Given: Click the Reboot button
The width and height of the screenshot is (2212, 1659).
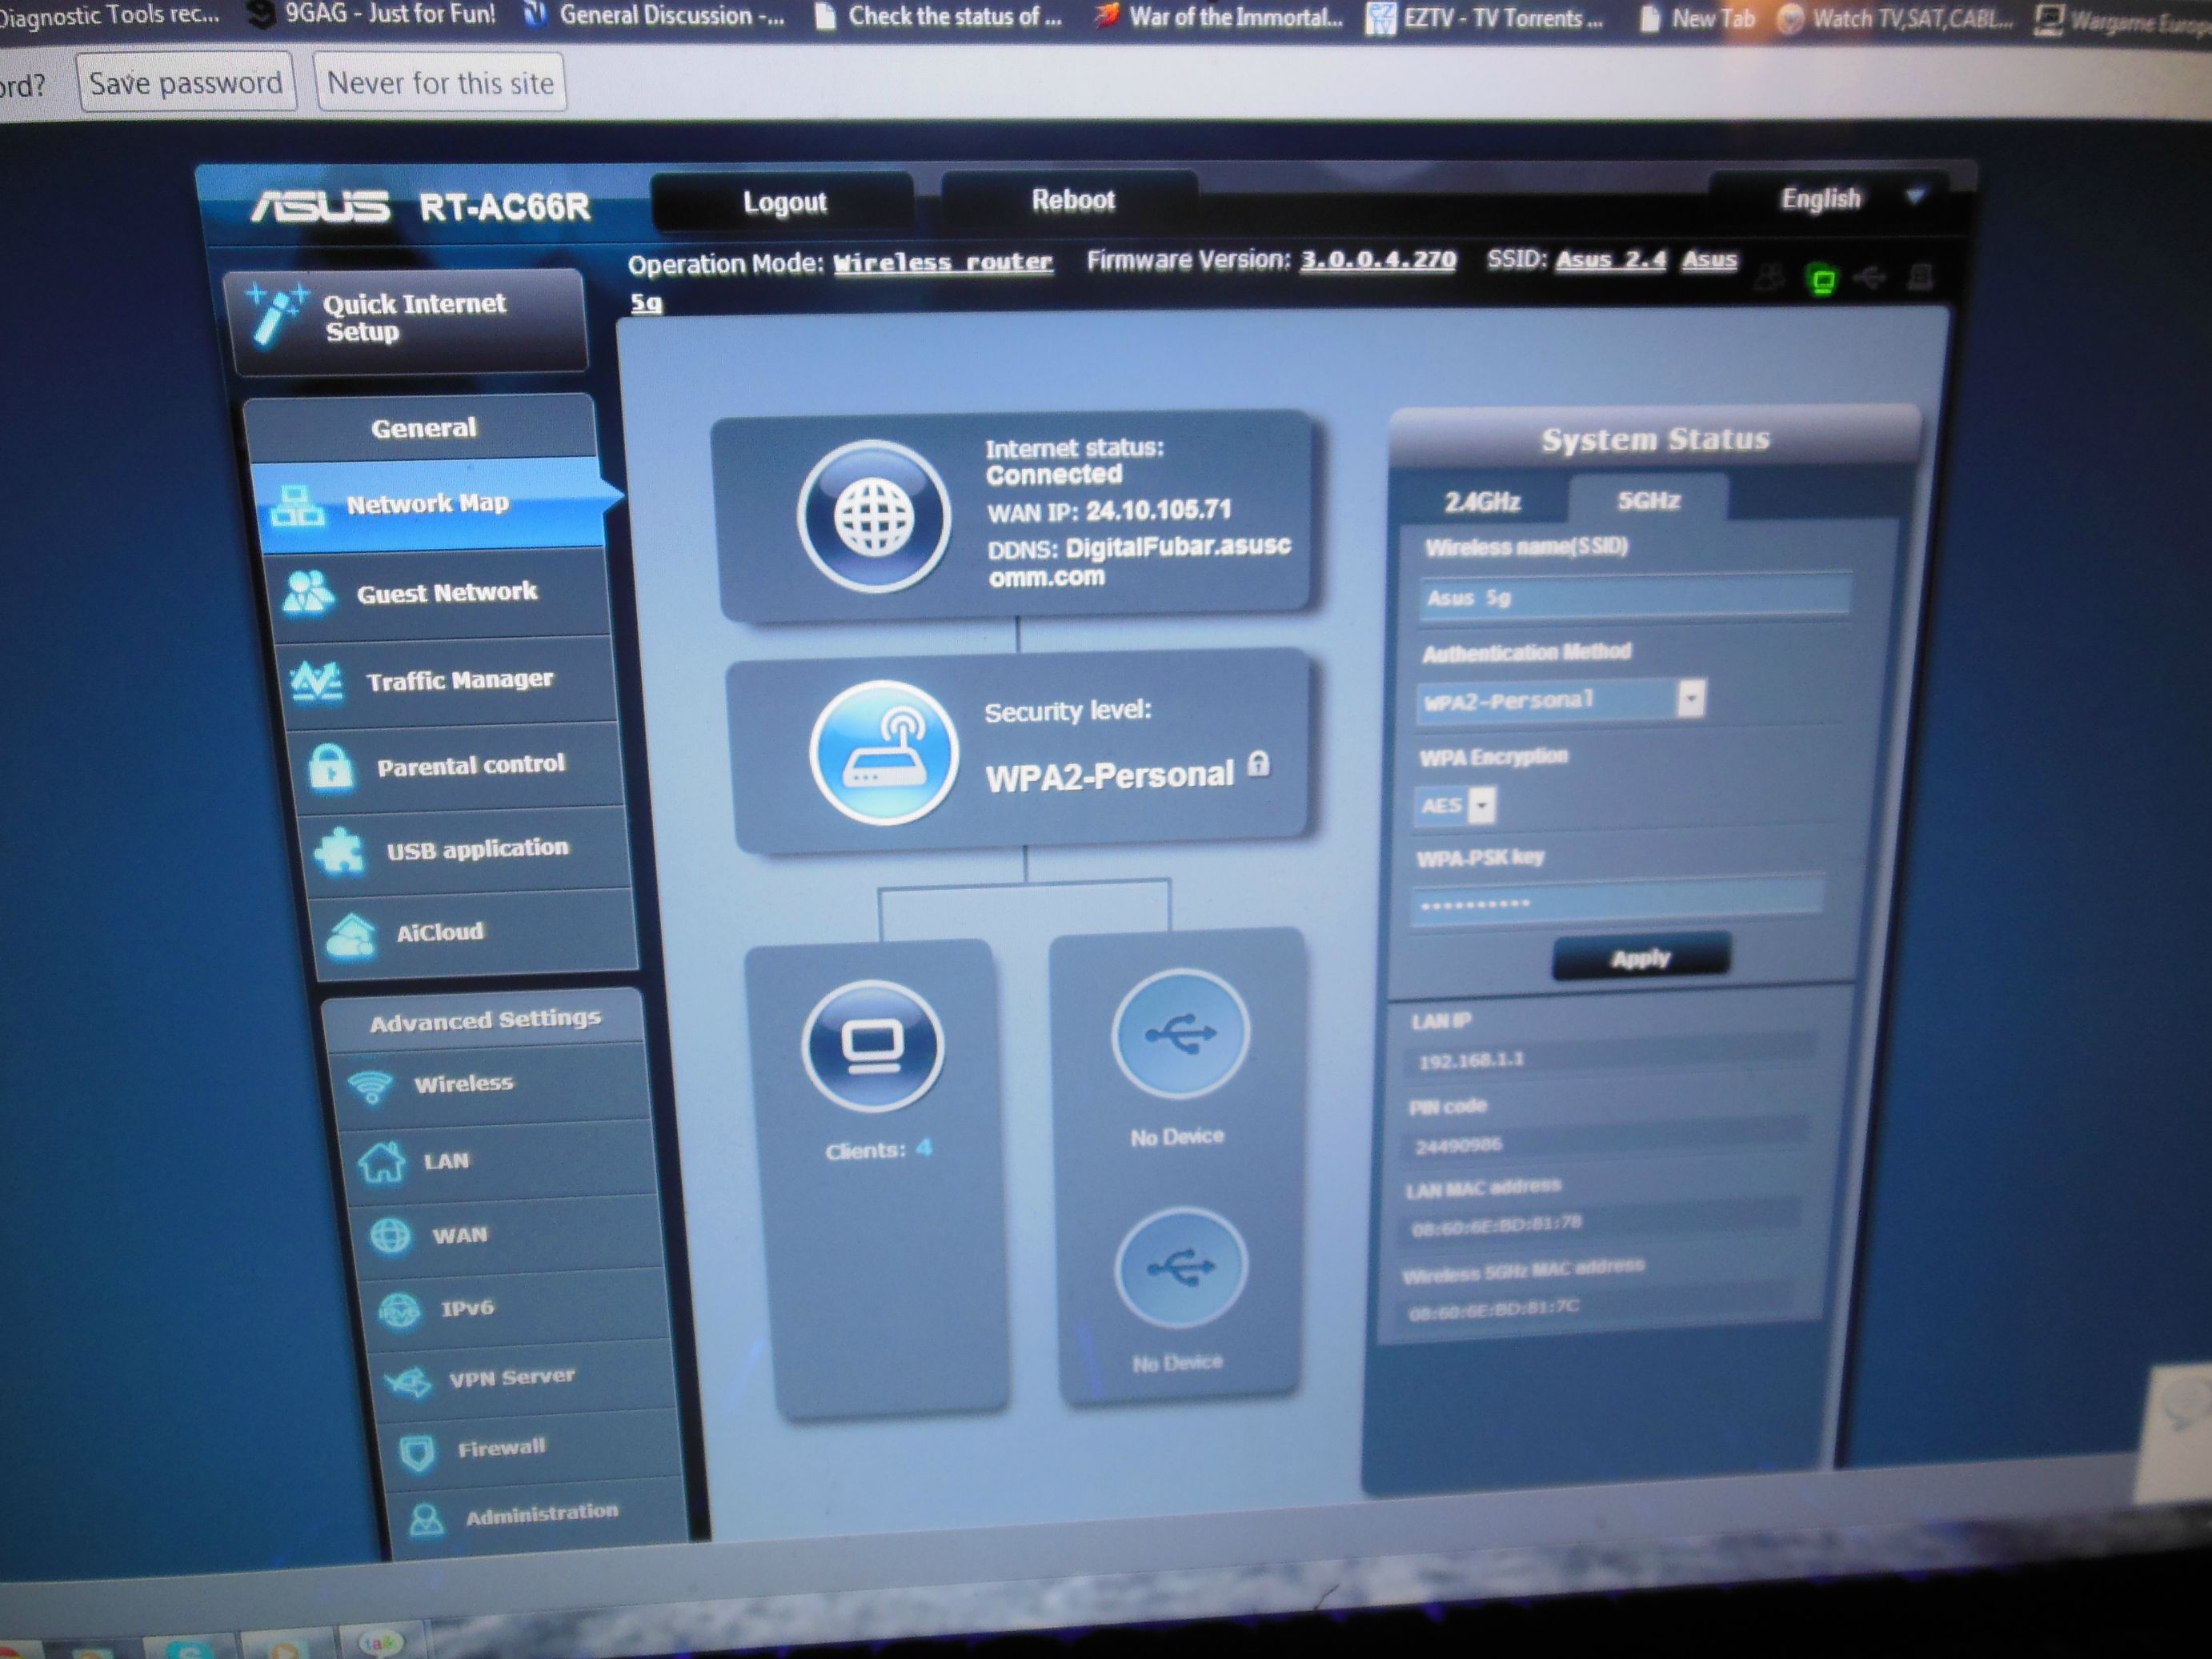Looking at the screenshot, I should click(x=1072, y=200).
